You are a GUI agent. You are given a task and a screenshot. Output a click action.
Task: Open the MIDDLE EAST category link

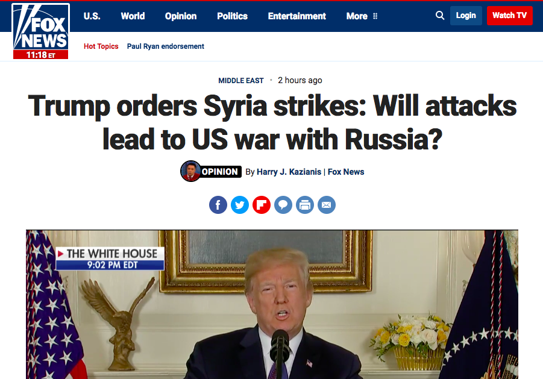click(241, 81)
